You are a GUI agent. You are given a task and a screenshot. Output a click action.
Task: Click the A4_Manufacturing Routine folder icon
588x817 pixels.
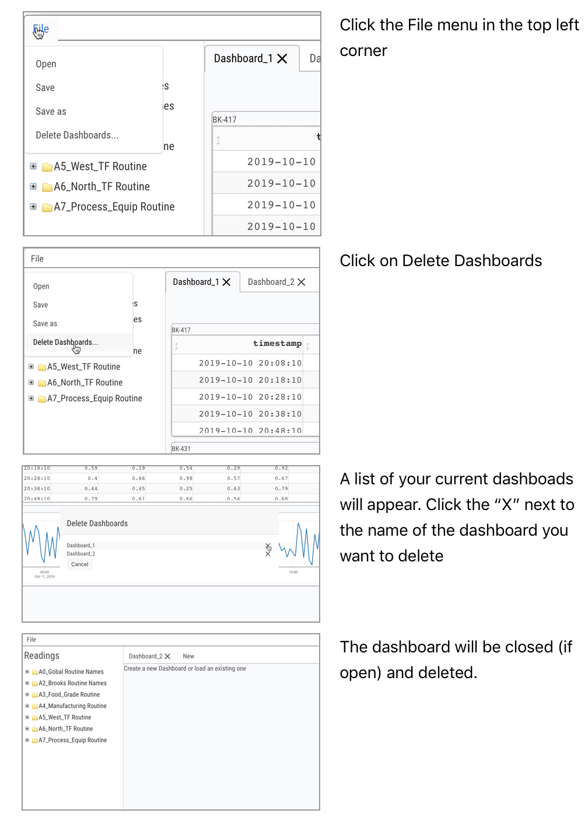pyautogui.click(x=35, y=706)
